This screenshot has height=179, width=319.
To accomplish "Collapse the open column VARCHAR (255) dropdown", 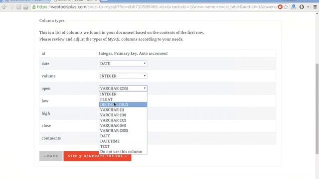I will 123,89.
